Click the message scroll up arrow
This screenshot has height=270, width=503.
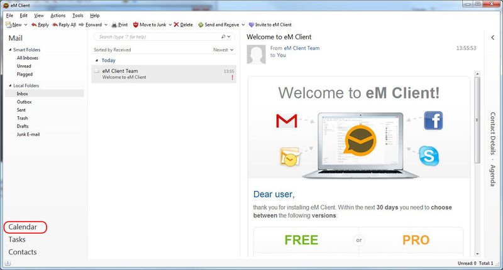(x=477, y=73)
